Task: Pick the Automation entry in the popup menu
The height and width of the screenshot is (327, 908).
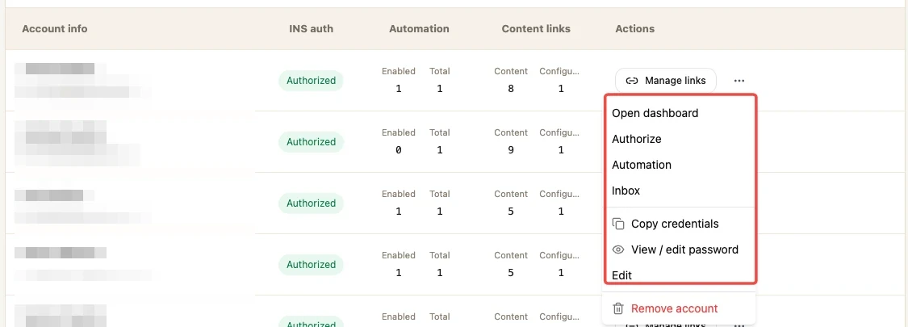Action: pyautogui.click(x=642, y=165)
